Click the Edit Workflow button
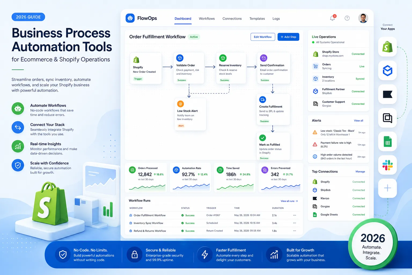 (263, 37)
